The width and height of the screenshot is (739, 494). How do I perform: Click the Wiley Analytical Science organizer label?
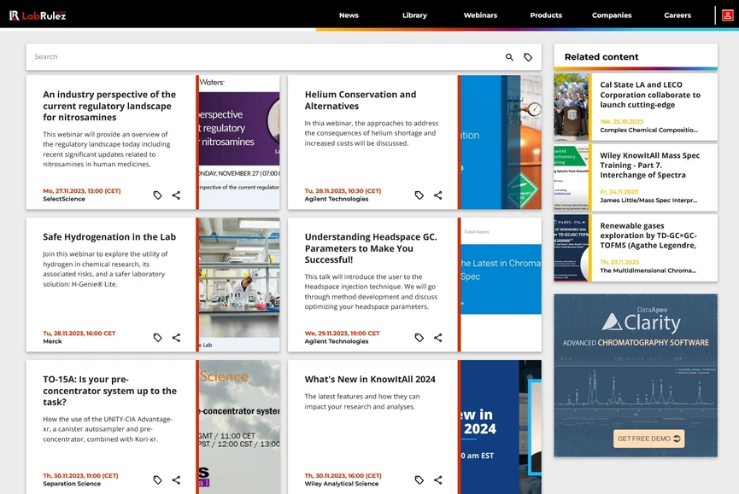click(342, 484)
